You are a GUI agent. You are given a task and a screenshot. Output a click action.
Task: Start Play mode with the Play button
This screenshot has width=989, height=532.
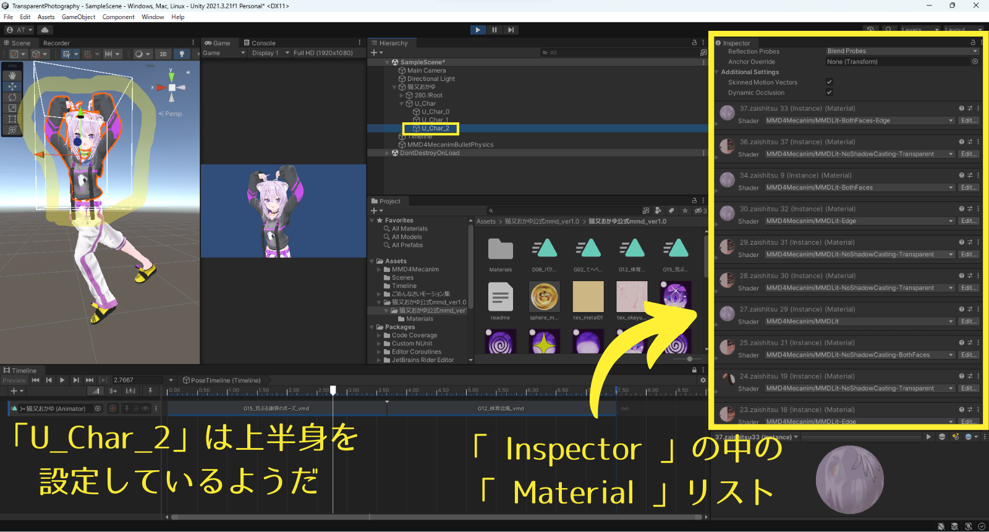pyautogui.click(x=478, y=30)
